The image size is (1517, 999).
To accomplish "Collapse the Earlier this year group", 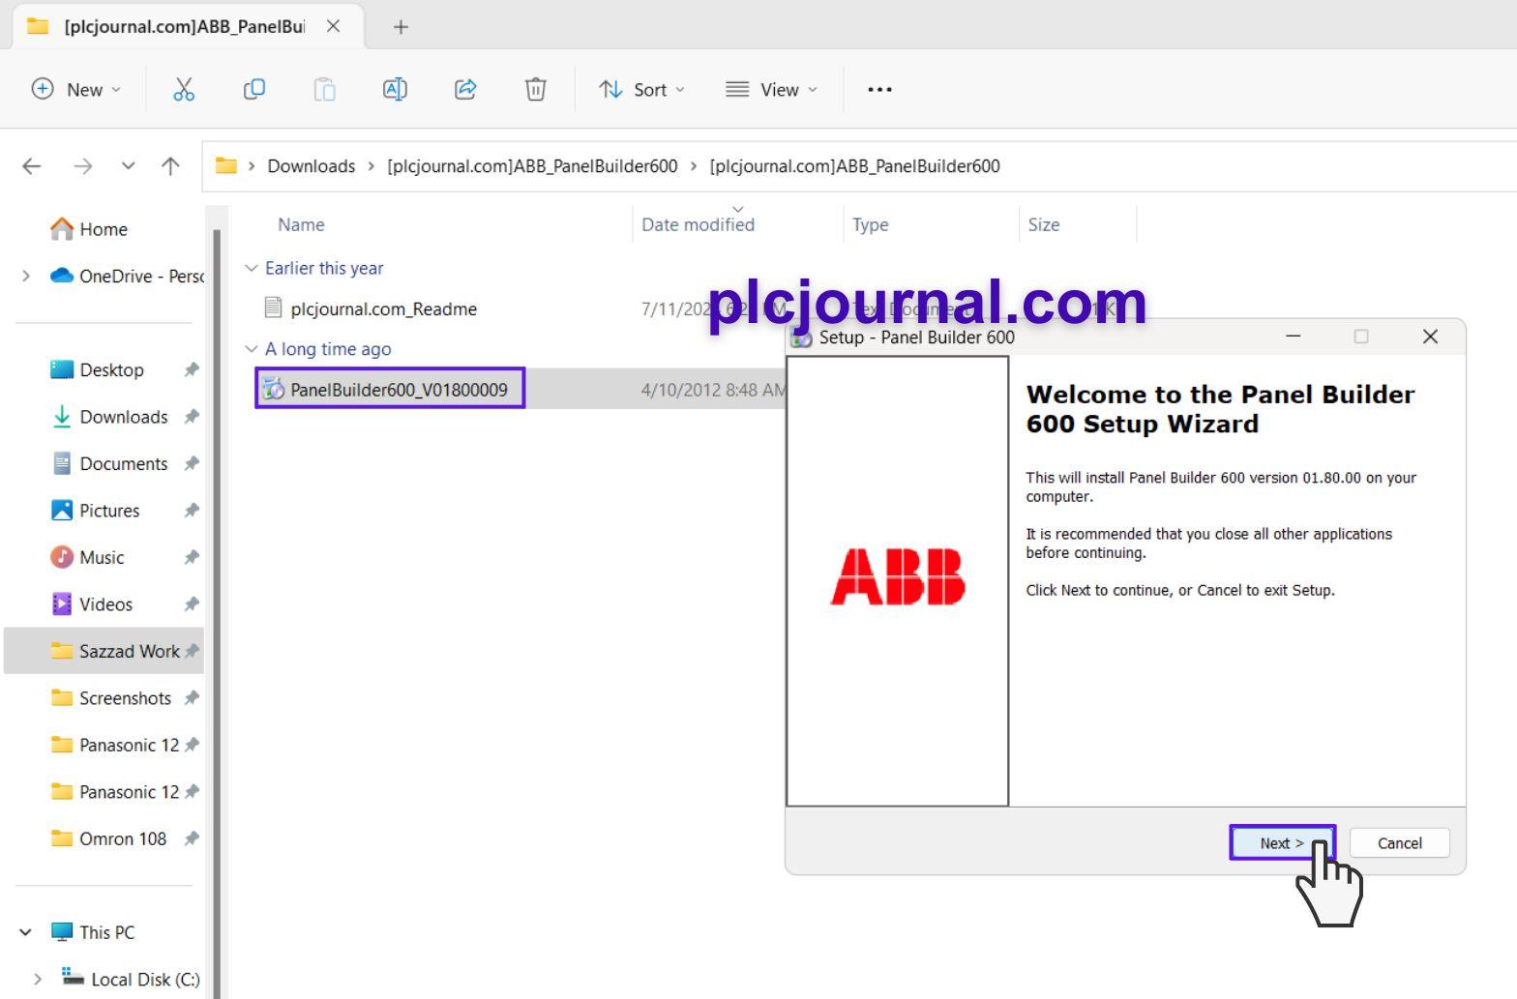I will click(x=252, y=268).
